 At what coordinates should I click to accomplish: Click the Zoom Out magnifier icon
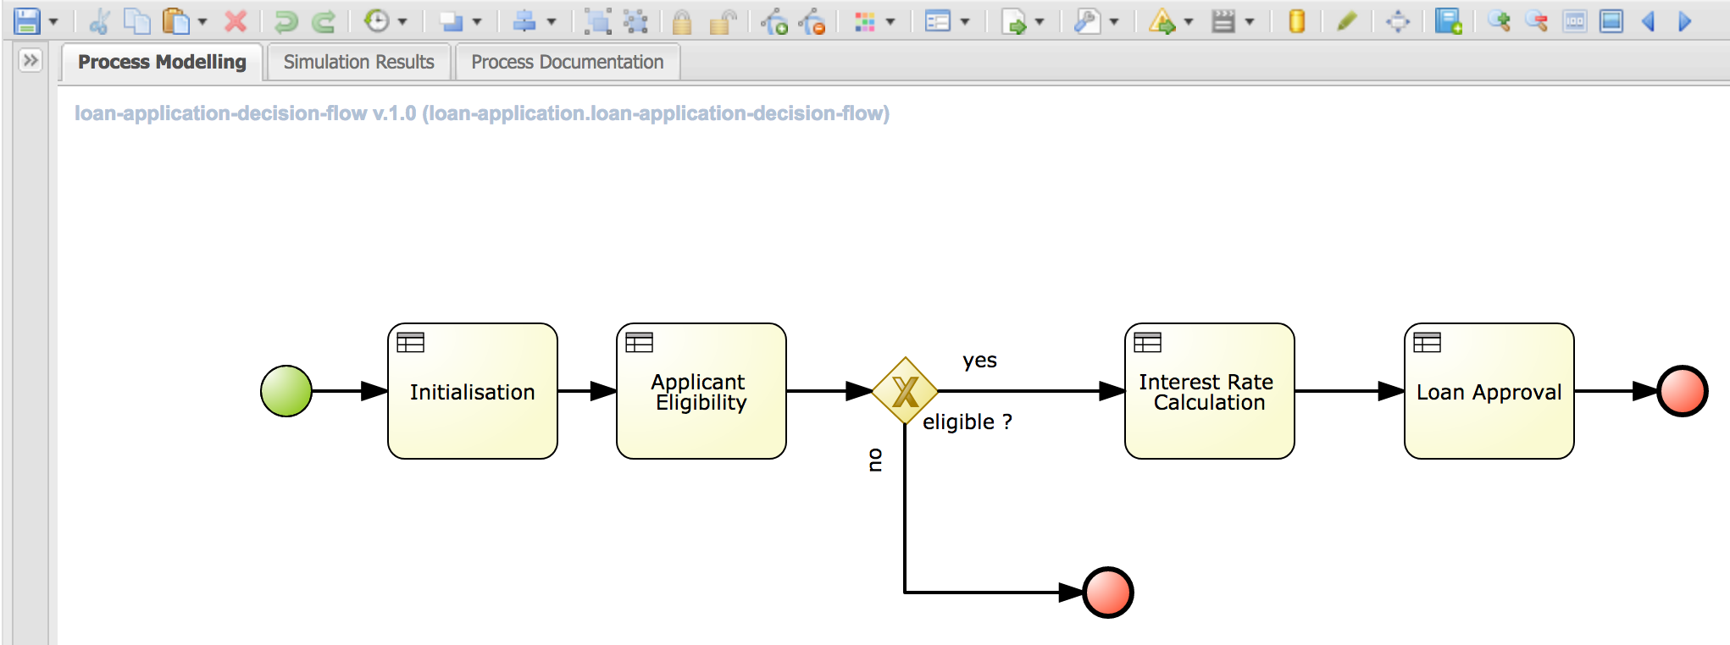[1536, 21]
